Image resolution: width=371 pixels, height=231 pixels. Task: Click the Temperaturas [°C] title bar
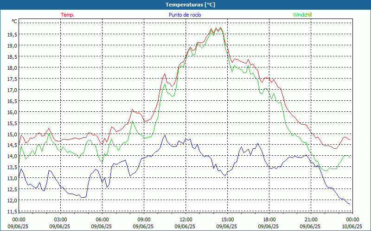tap(185, 5)
